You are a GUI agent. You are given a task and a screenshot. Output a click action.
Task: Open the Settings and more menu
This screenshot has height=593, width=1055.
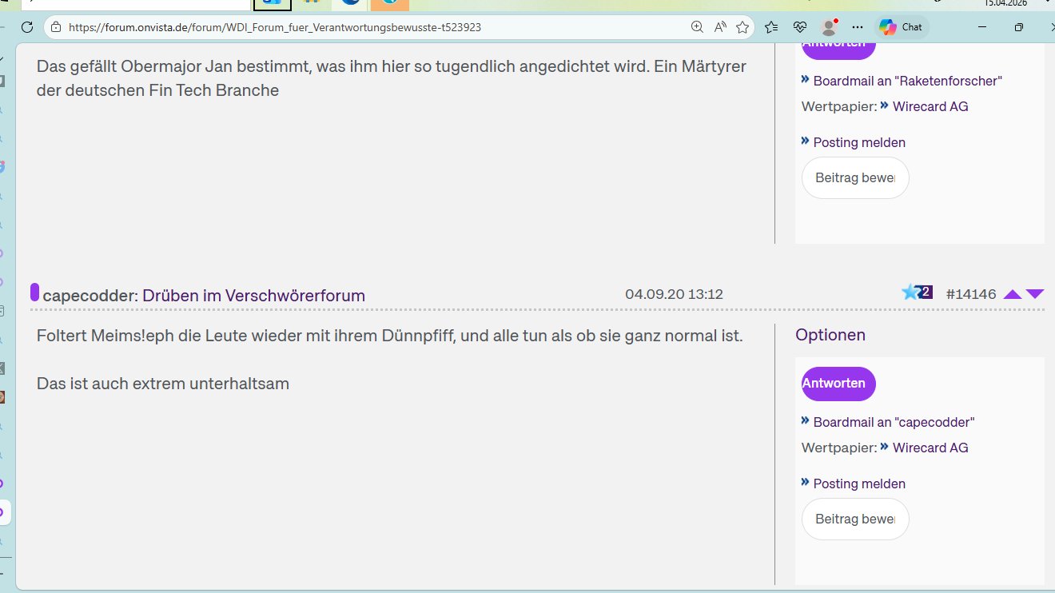pos(858,26)
